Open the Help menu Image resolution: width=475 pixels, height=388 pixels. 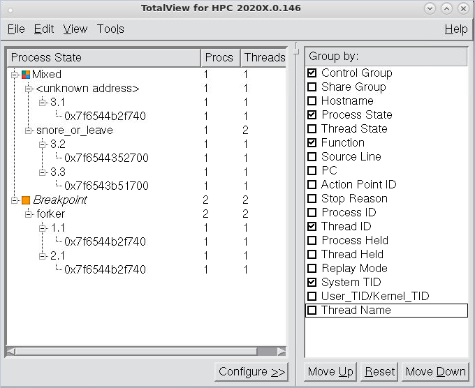coord(455,29)
